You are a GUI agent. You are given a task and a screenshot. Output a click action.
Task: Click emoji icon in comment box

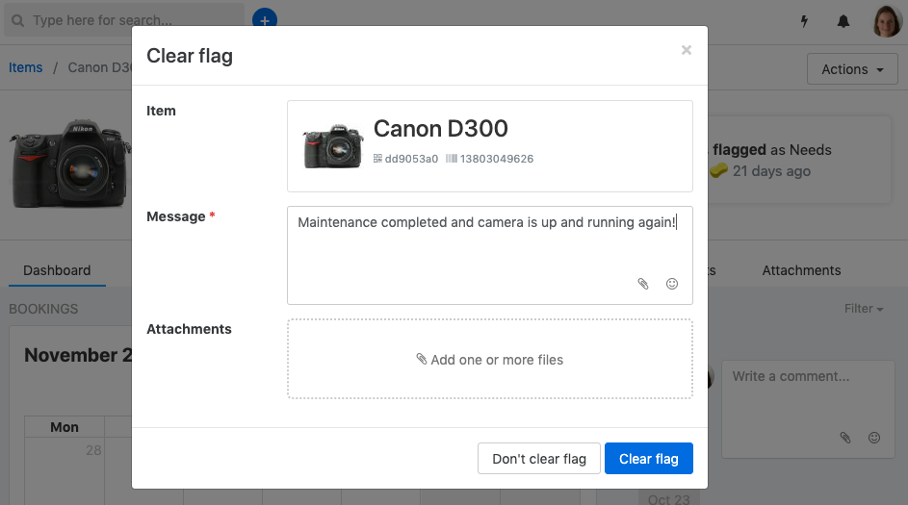874,438
